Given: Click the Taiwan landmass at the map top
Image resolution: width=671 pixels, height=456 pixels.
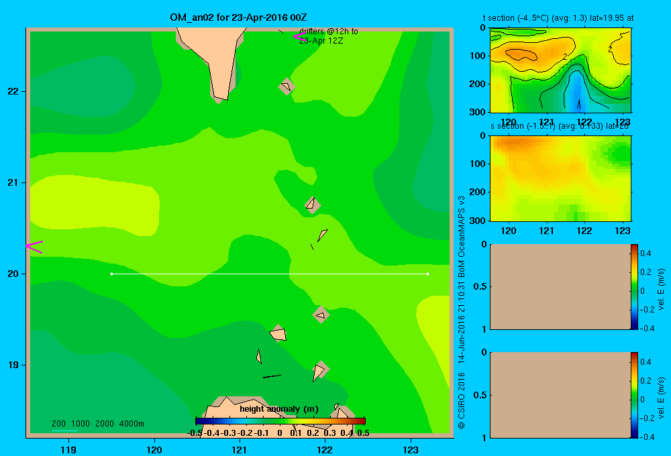Looking at the screenshot, I should pyautogui.click(x=213, y=60).
